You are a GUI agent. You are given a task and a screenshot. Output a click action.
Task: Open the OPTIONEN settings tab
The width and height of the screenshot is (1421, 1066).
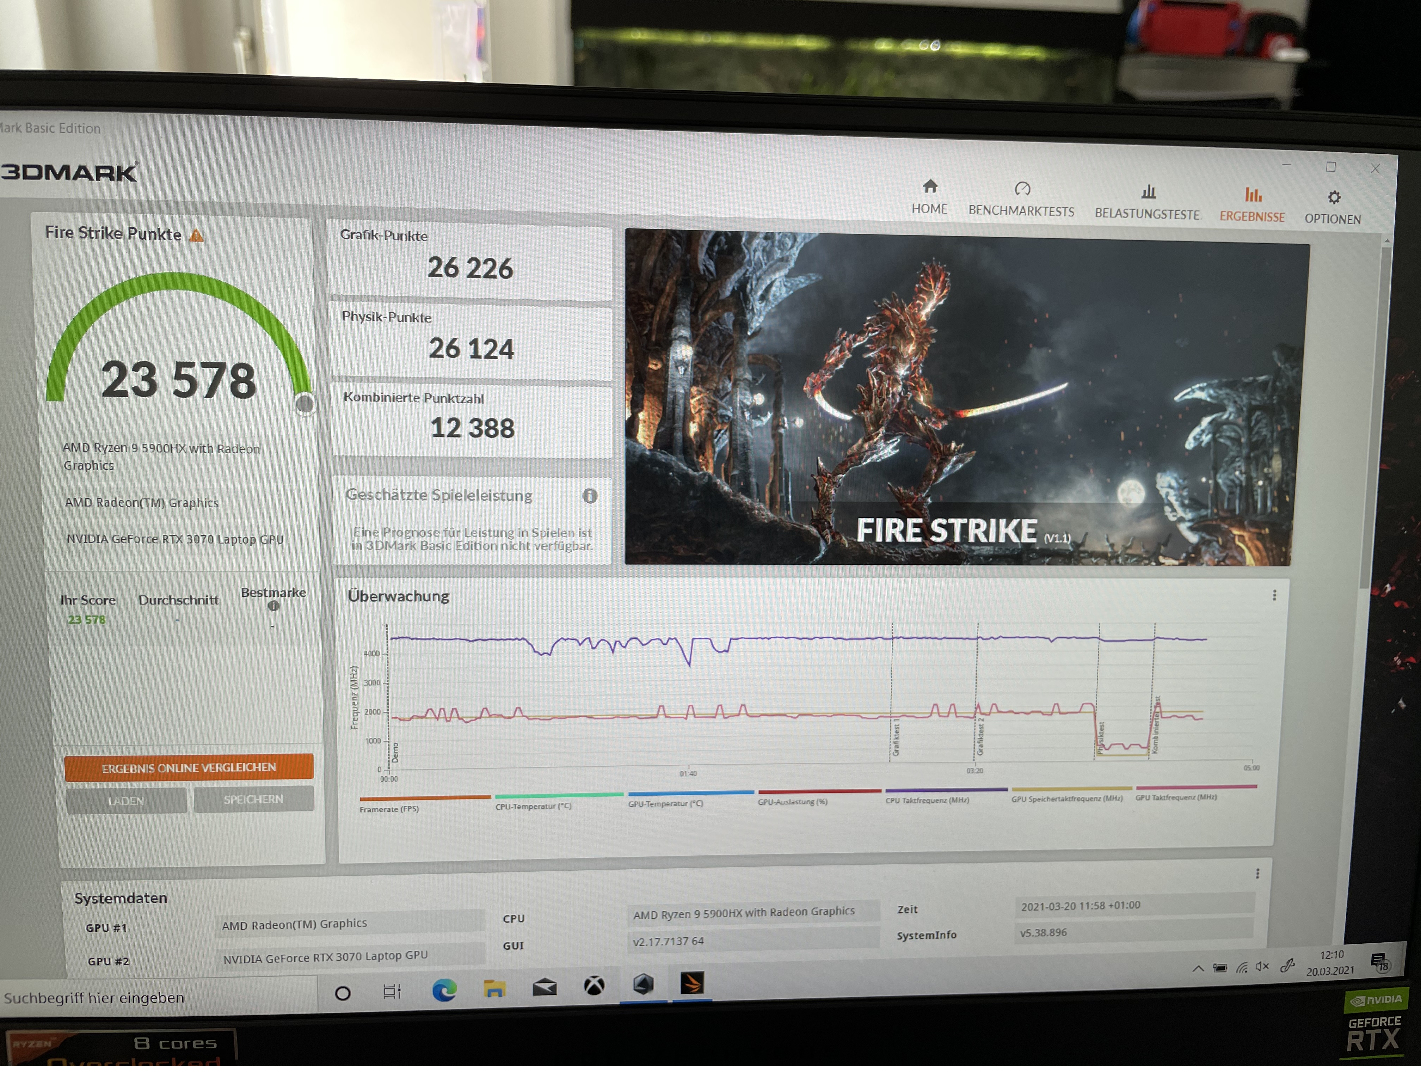pyautogui.click(x=1332, y=208)
